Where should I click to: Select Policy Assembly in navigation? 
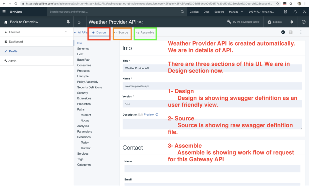pyautogui.click(x=88, y=82)
